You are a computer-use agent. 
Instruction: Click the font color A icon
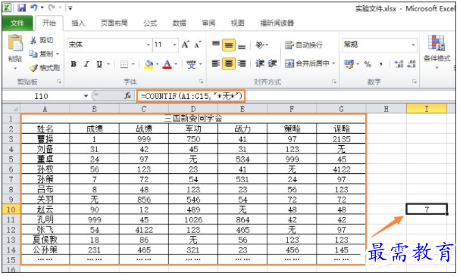[x=167, y=64]
